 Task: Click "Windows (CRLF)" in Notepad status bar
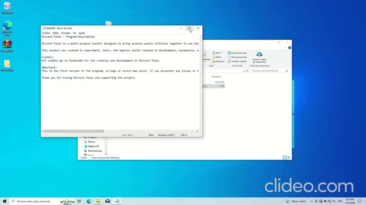(x=166, y=135)
